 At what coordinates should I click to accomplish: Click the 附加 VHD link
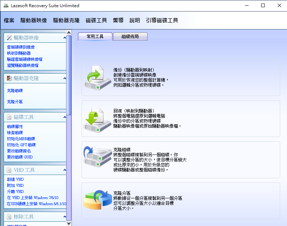15,185
